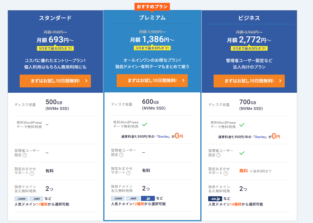This screenshot has height=223, width=313.
Task: Select .net domain badge in Standard plan
Action: (36, 199)
